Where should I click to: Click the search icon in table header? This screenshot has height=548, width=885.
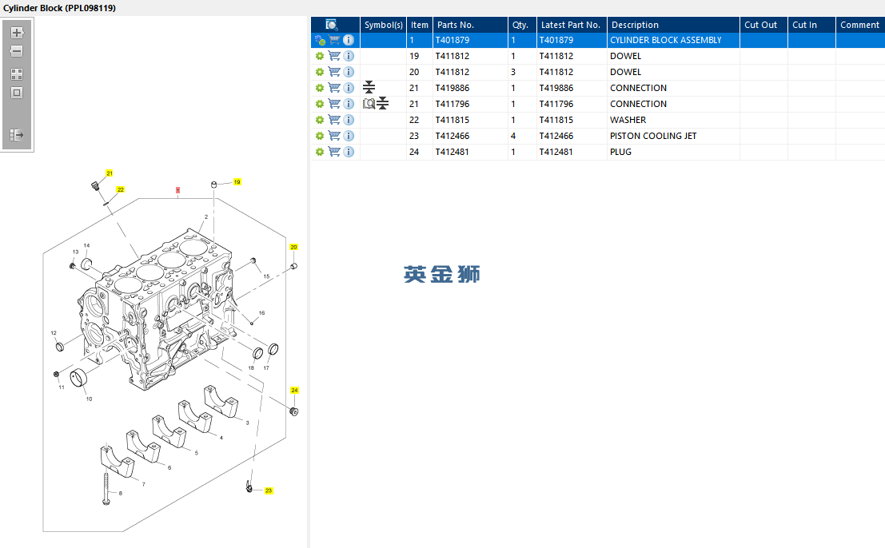[x=332, y=25]
